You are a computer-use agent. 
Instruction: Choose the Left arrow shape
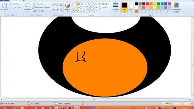pyautogui.click(x=90, y=7)
